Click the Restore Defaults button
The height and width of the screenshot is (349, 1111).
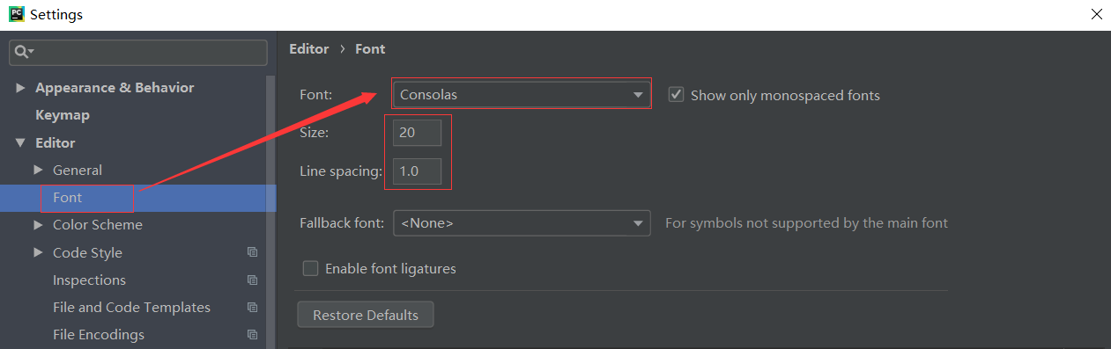(366, 315)
